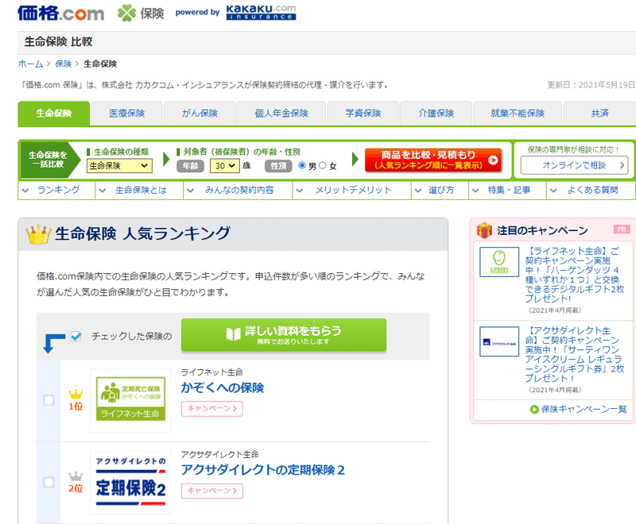Open the ライフネット生命 campaign text link

[x=574, y=275]
